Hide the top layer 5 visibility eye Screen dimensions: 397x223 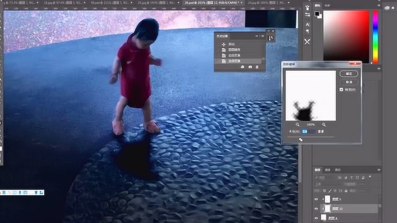tap(316, 199)
